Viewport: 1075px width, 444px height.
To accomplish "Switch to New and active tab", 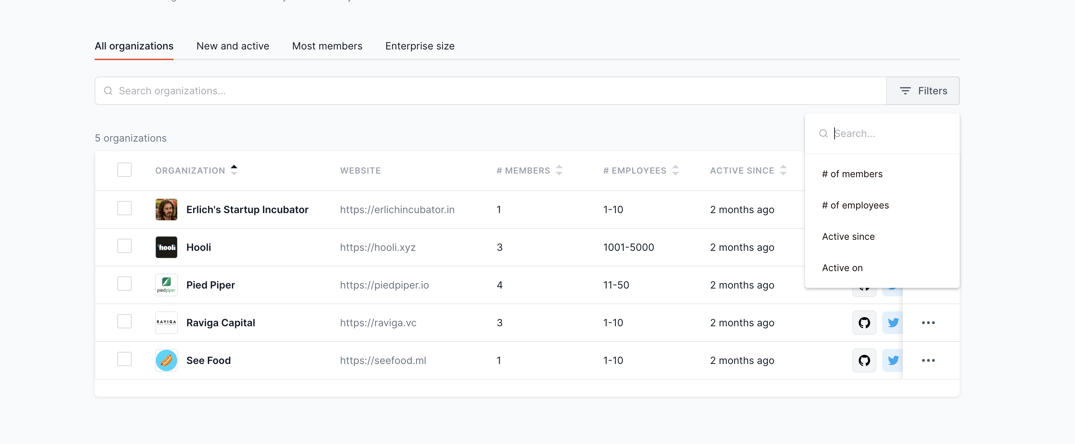I will [x=232, y=46].
